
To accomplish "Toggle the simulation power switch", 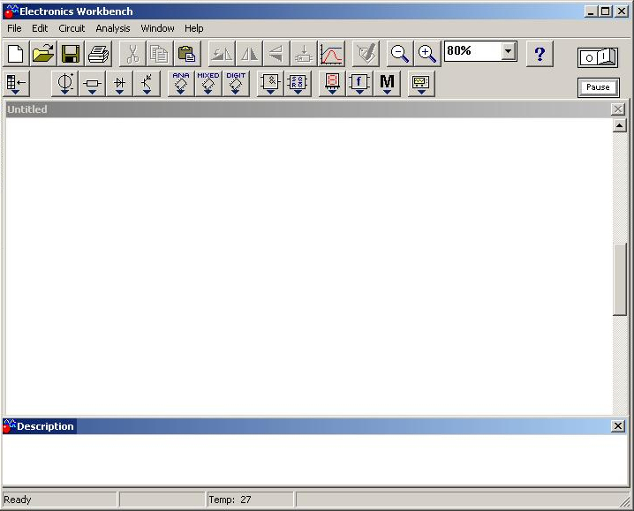I will click(x=598, y=57).
